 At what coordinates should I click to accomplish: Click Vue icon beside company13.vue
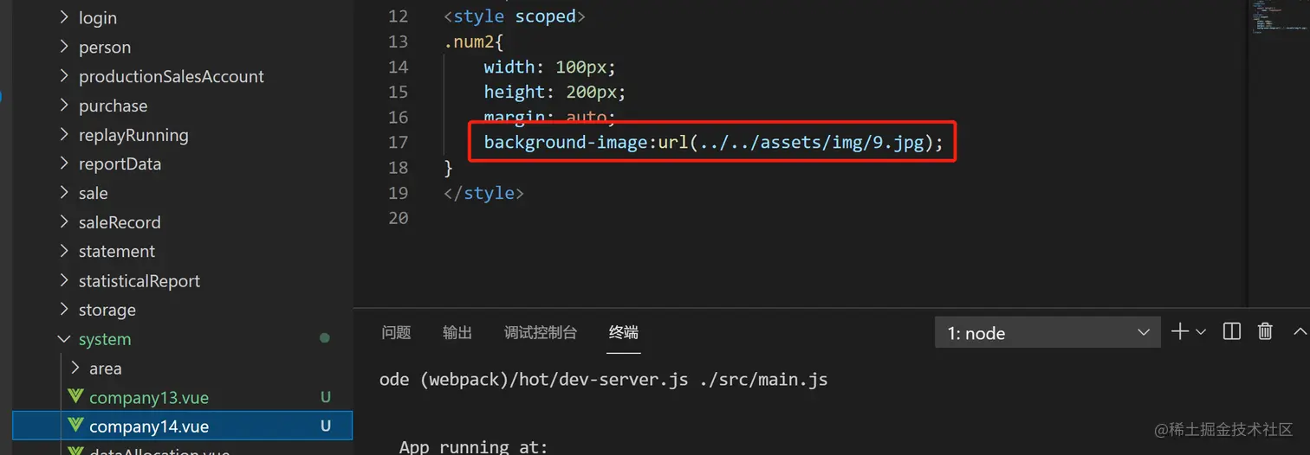(75, 397)
